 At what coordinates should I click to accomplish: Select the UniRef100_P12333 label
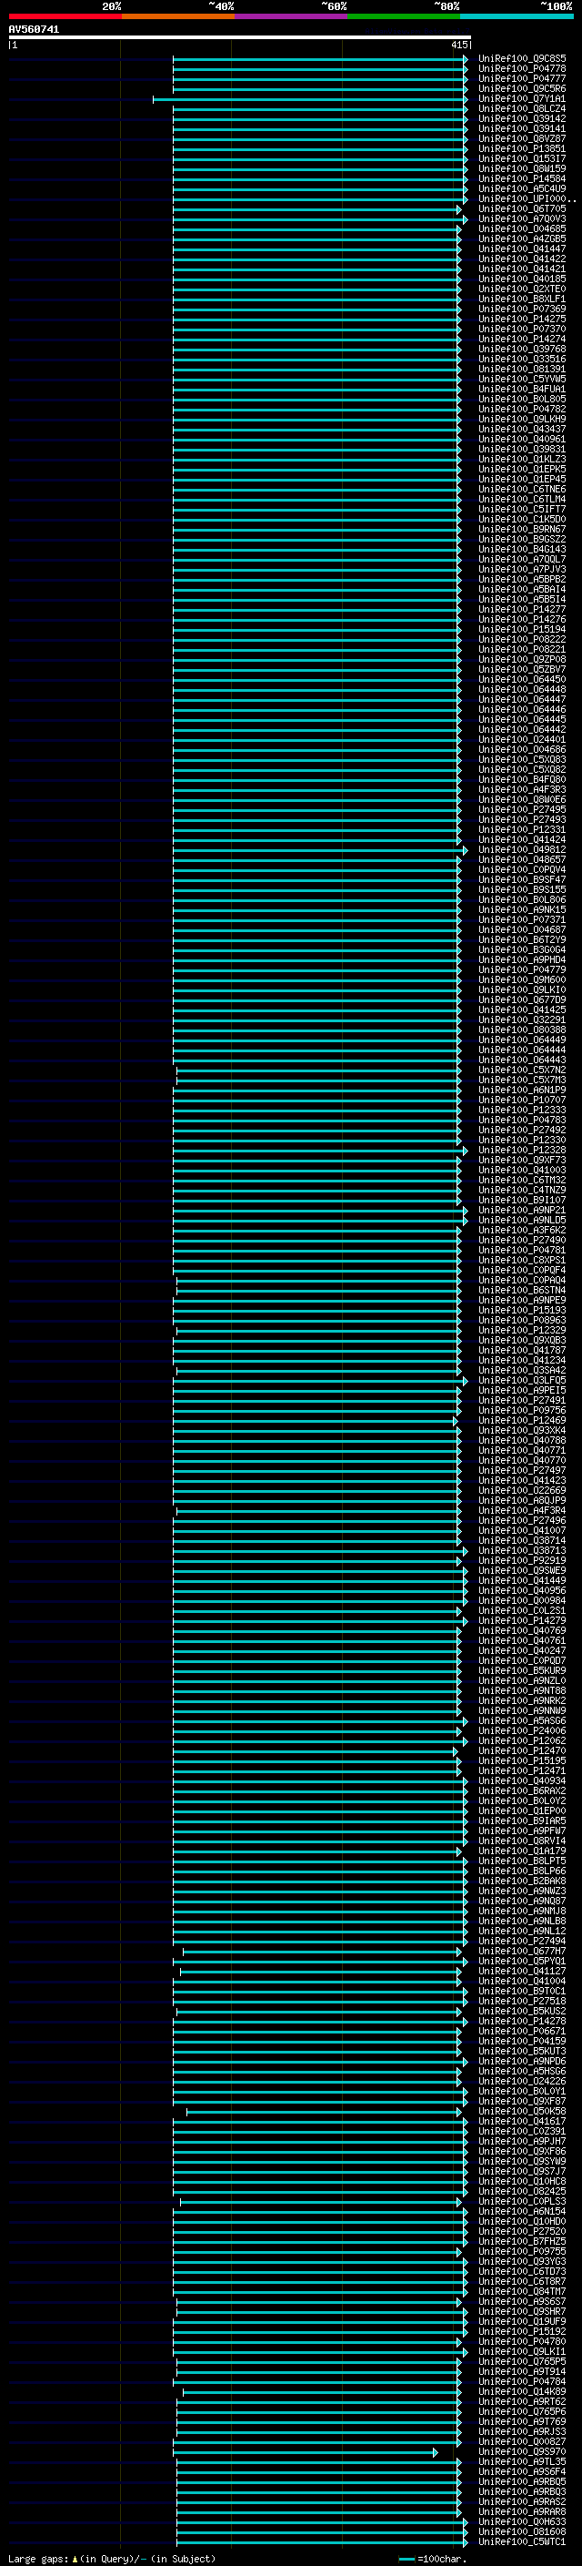pos(521,1110)
